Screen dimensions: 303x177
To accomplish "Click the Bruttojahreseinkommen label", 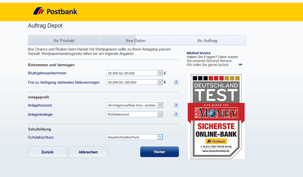I will (47, 73).
